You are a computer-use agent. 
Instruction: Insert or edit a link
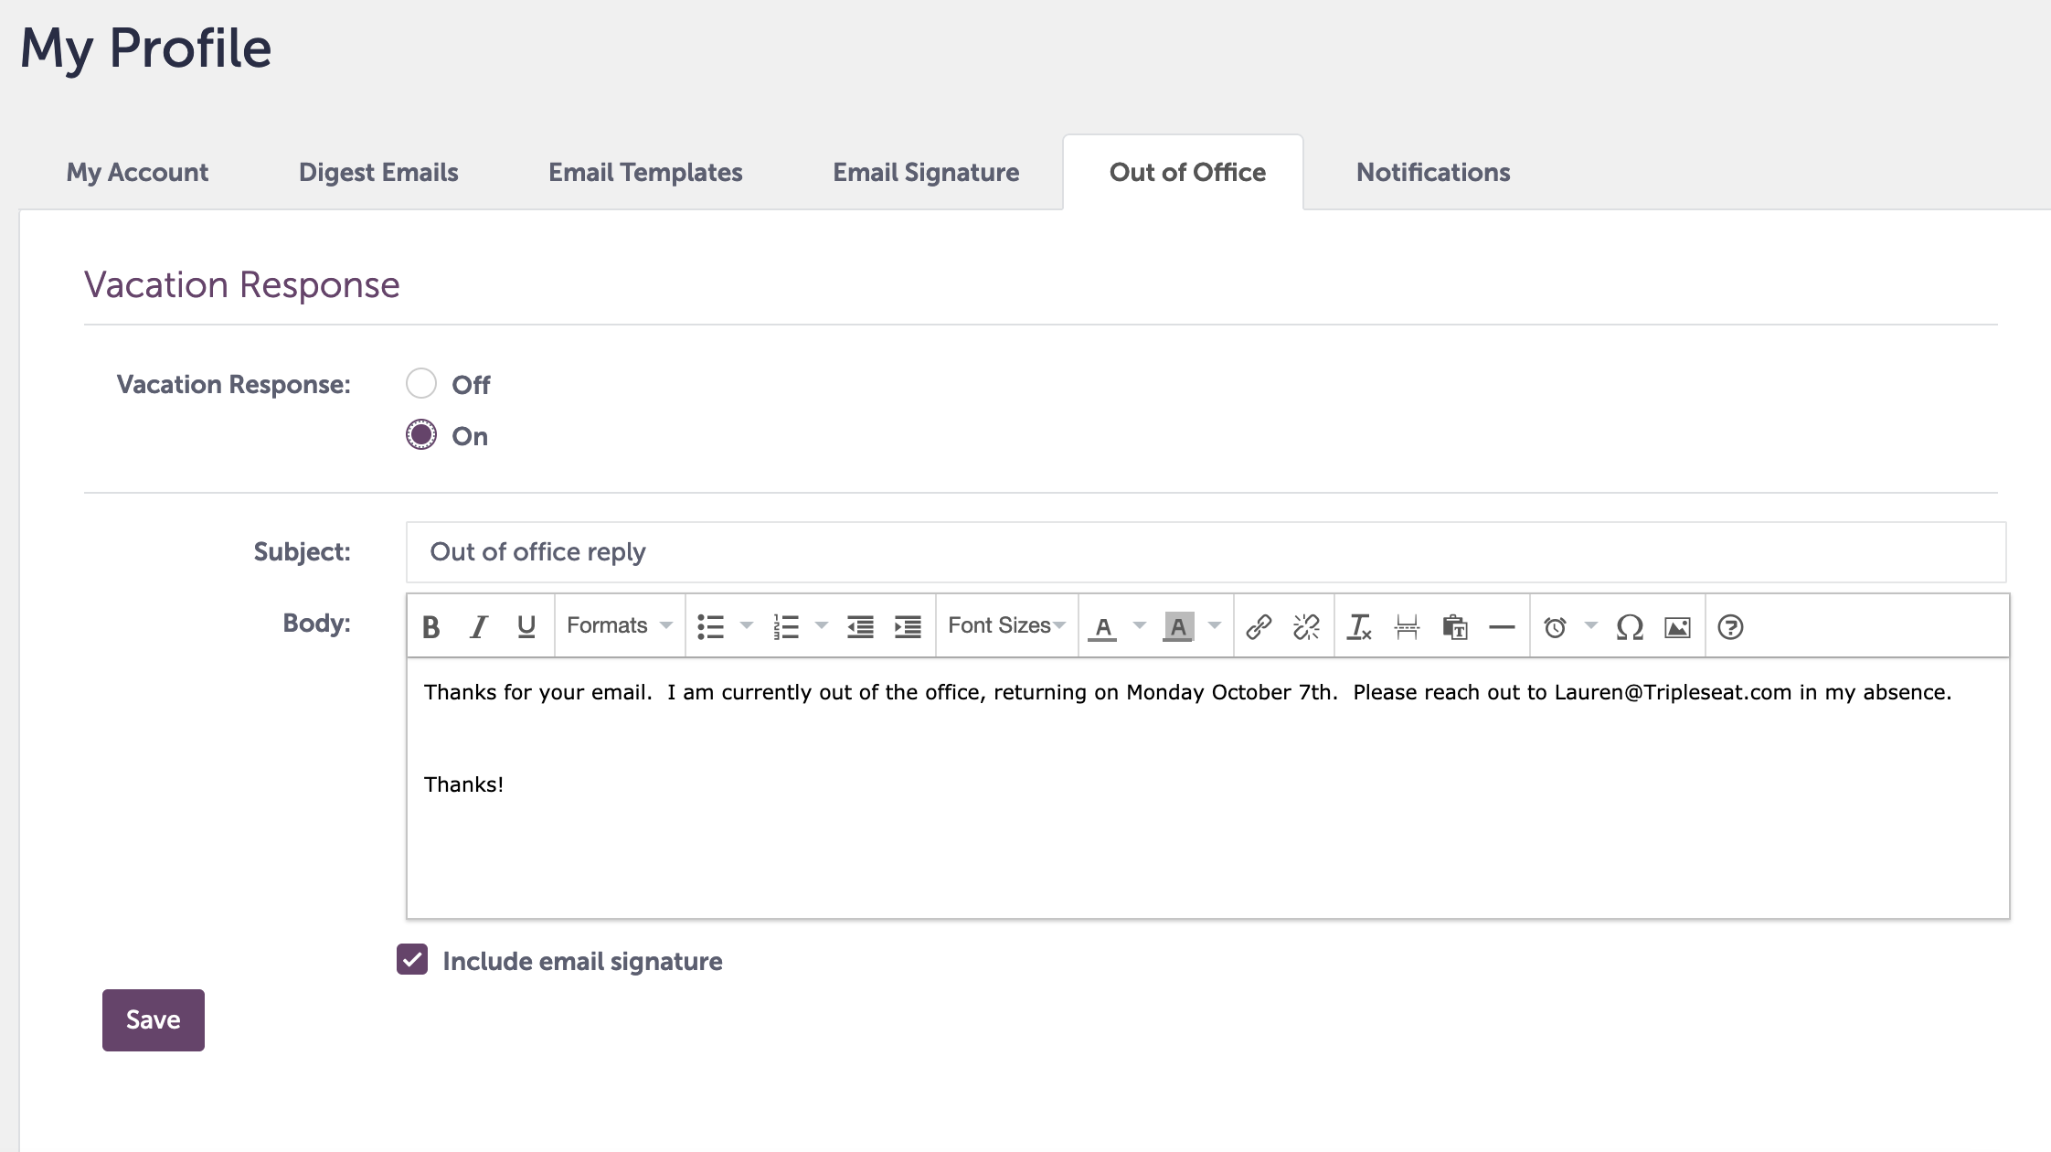coord(1259,626)
